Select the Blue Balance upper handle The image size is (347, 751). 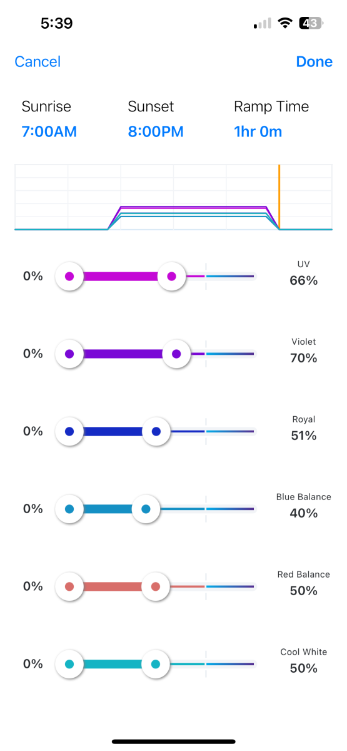click(146, 509)
